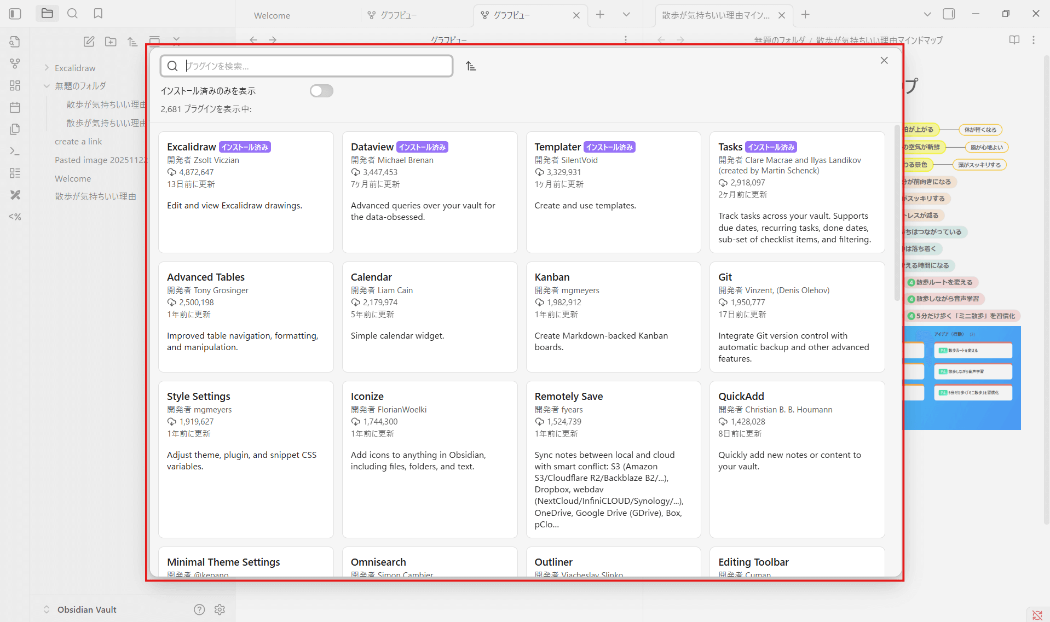The width and height of the screenshot is (1050, 622).
Task: Open the command palette ribbon icon
Action: [15, 151]
